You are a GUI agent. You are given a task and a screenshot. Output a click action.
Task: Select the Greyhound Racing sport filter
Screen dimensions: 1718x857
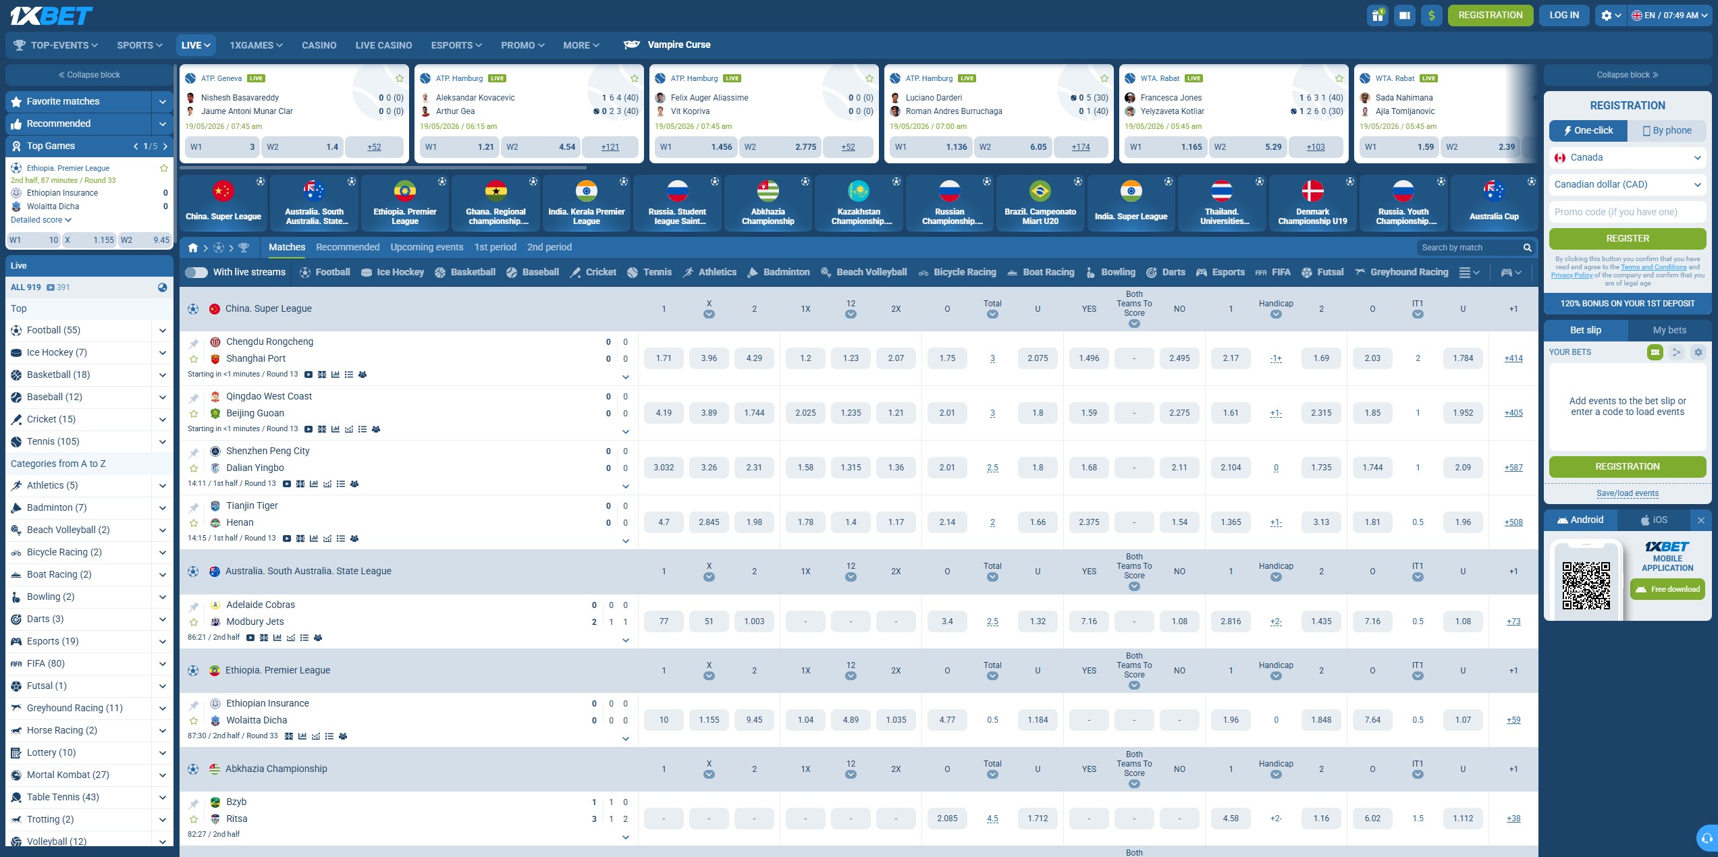click(1401, 272)
